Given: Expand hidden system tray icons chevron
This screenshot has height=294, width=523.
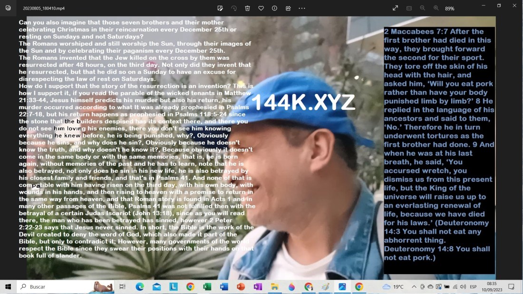Looking at the screenshot, I should (414, 287).
